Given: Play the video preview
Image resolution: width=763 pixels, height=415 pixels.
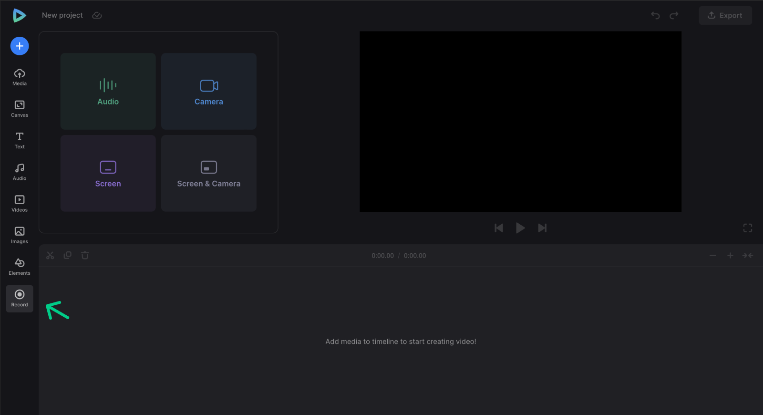Looking at the screenshot, I should (x=520, y=228).
